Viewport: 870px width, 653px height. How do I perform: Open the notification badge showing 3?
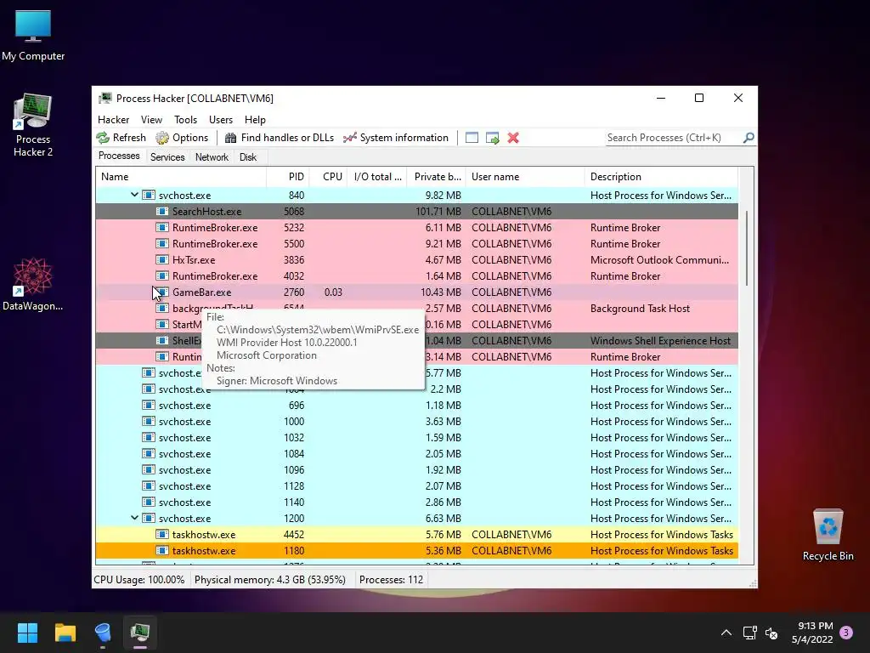pos(846,633)
